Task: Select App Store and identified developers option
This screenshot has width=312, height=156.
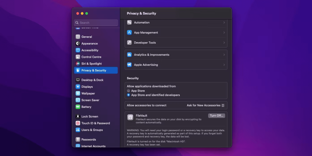Action: (129, 95)
